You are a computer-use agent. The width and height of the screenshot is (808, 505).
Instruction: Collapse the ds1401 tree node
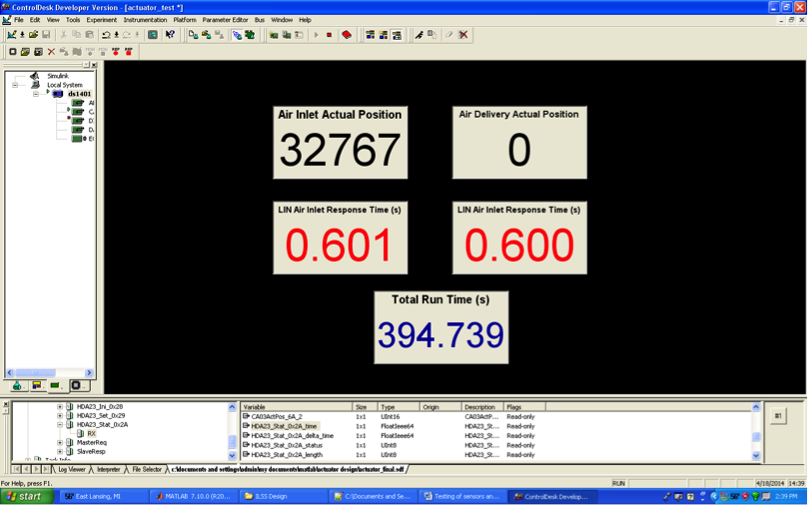click(x=36, y=94)
